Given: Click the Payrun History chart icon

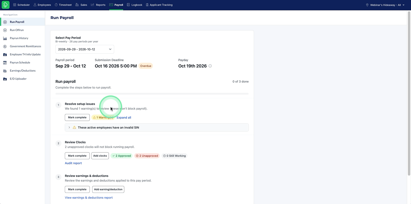Looking at the screenshot, I should coord(5,38).
